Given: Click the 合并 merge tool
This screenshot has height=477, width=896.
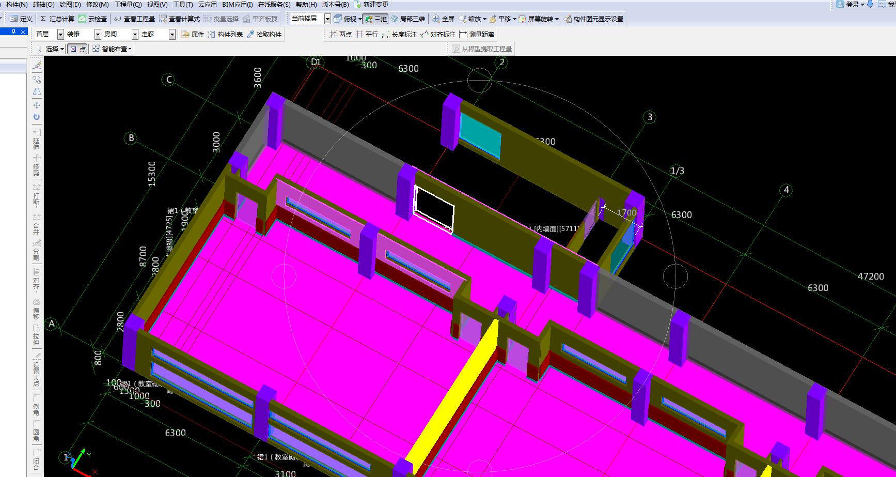Looking at the screenshot, I should pos(36,224).
